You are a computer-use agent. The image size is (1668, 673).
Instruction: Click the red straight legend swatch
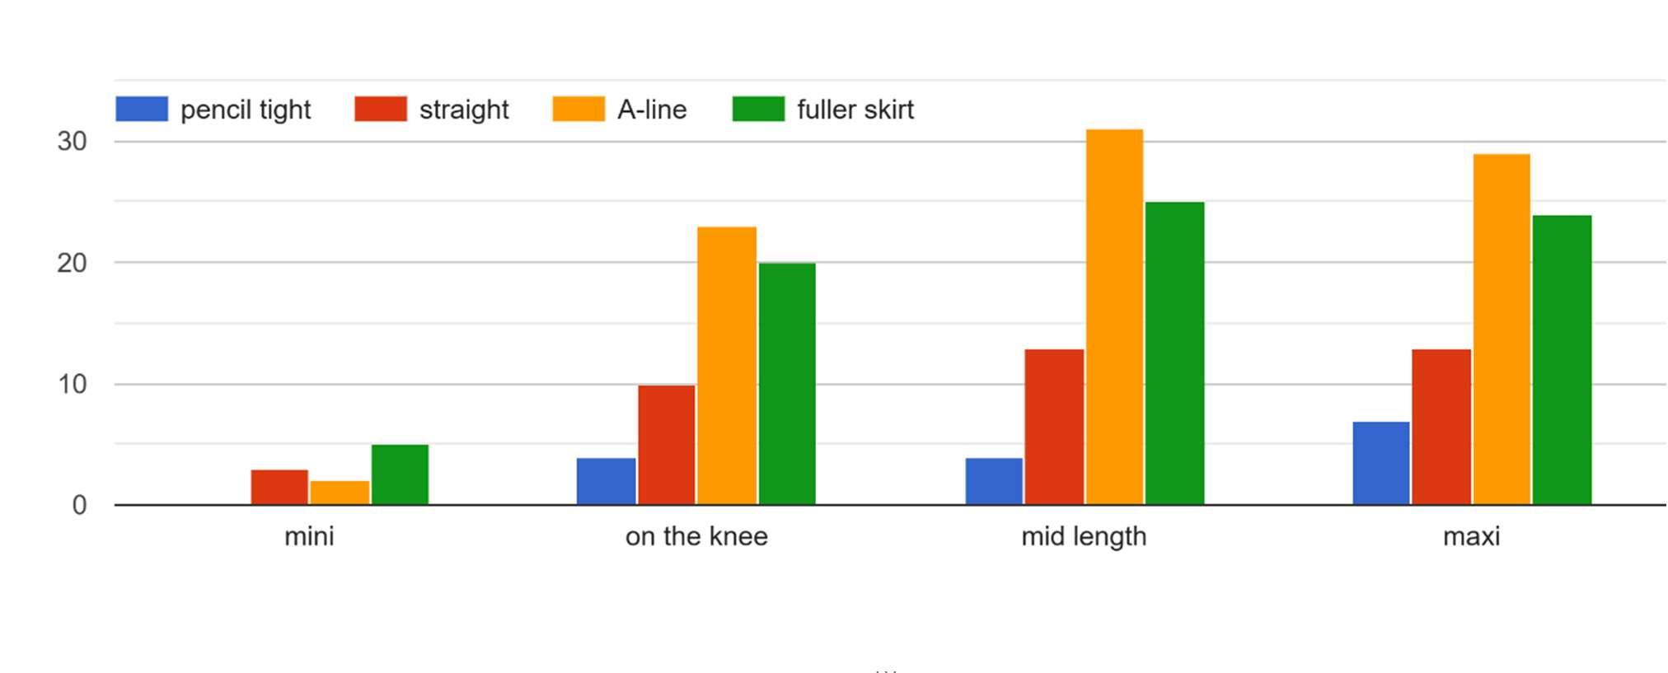[381, 109]
